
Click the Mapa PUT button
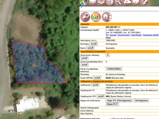112,104
